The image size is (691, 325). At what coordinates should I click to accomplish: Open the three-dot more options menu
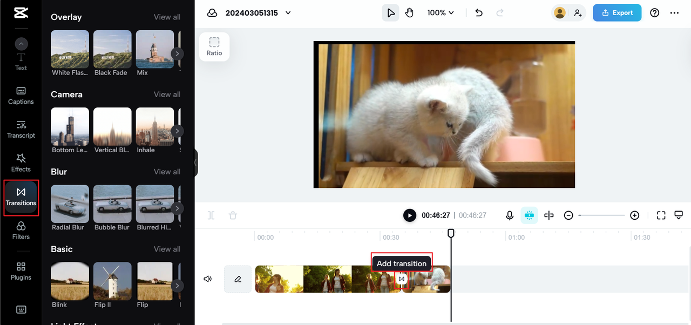(x=674, y=12)
